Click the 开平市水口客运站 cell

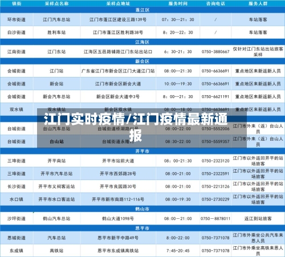click(56, 199)
